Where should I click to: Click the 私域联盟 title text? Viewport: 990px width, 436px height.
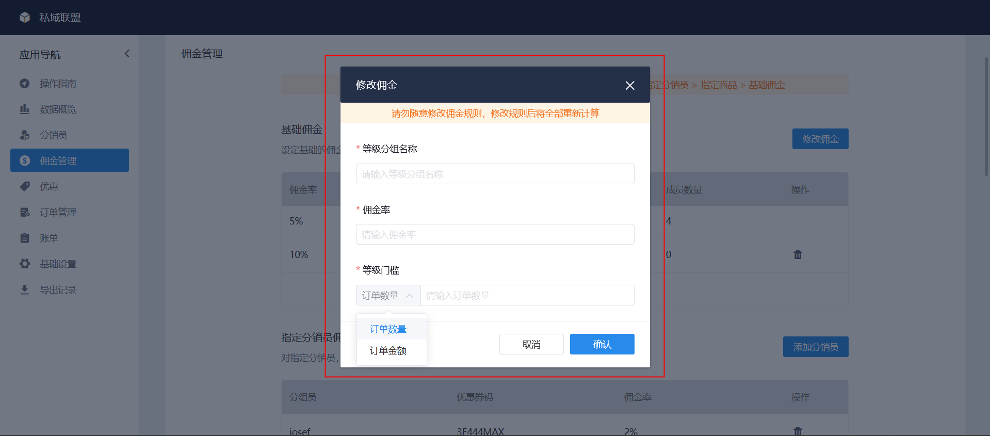point(60,18)
